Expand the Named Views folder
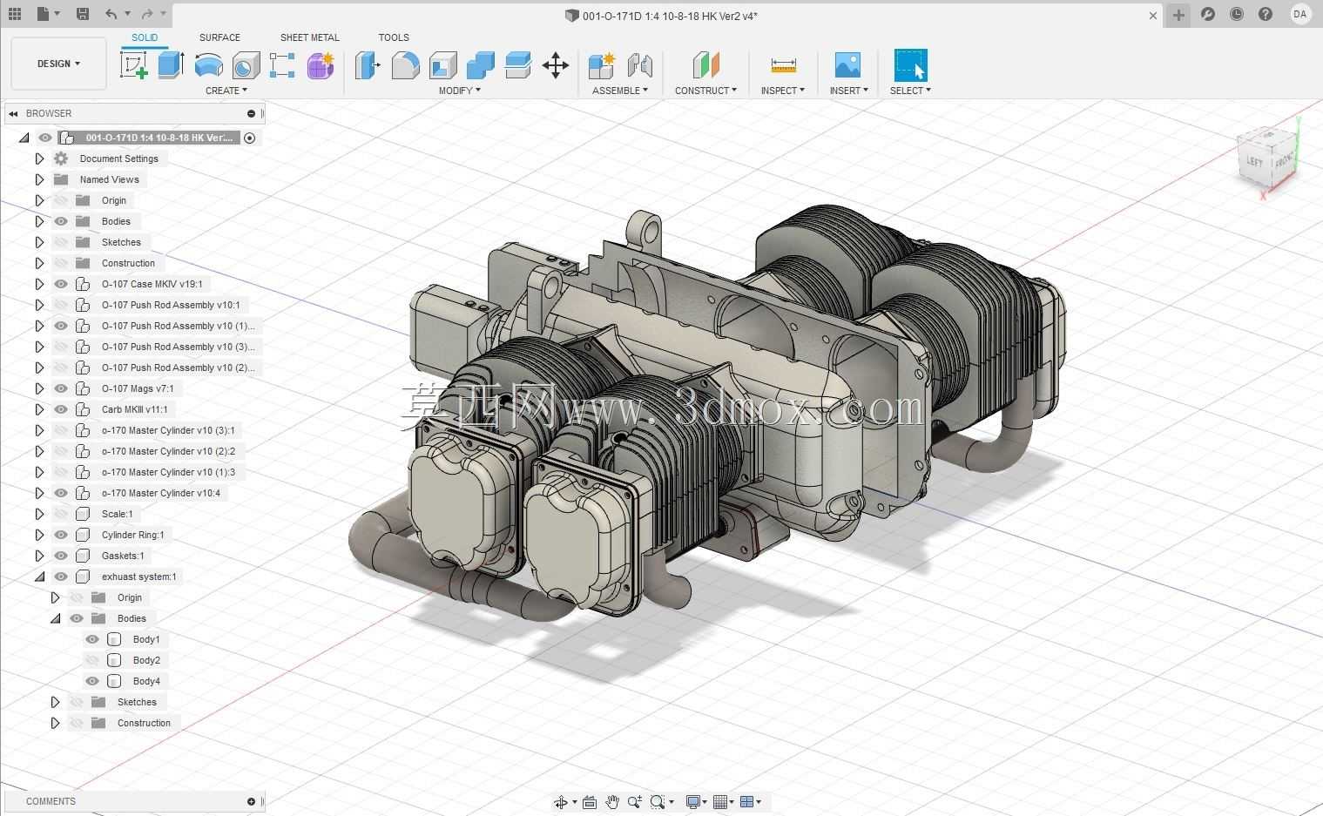The image size is (1323, 816). 39,179
